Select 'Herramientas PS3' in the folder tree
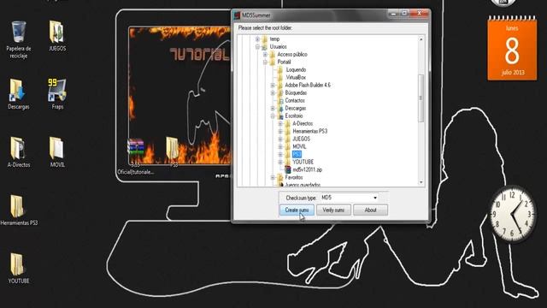The height and width of the screenshot is (308, 547). tap(309, 131)
